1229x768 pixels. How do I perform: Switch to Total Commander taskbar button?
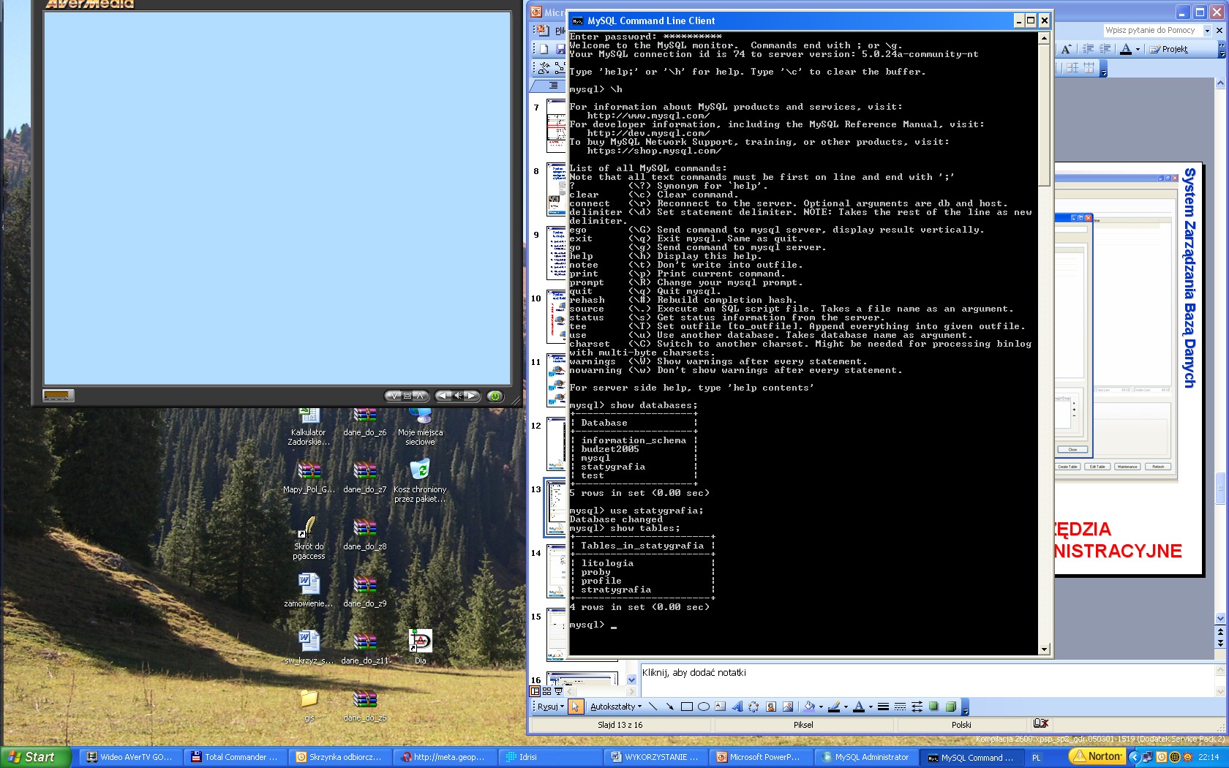pos(236,757)
